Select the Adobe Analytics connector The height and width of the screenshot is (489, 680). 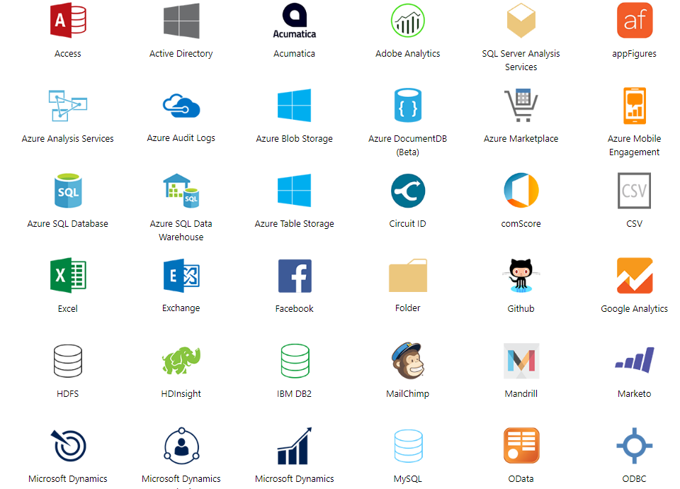408,20
